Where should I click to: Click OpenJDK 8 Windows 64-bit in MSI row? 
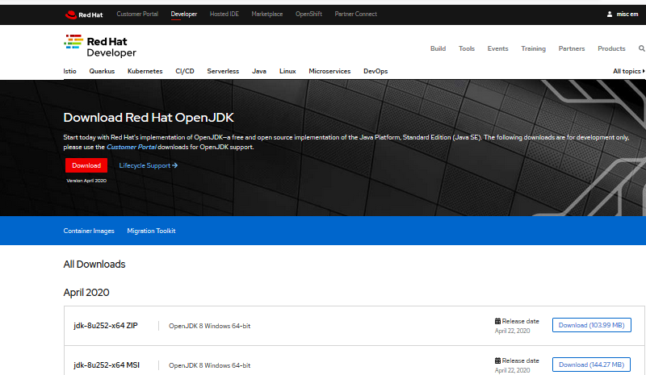(x=209, y=365)
